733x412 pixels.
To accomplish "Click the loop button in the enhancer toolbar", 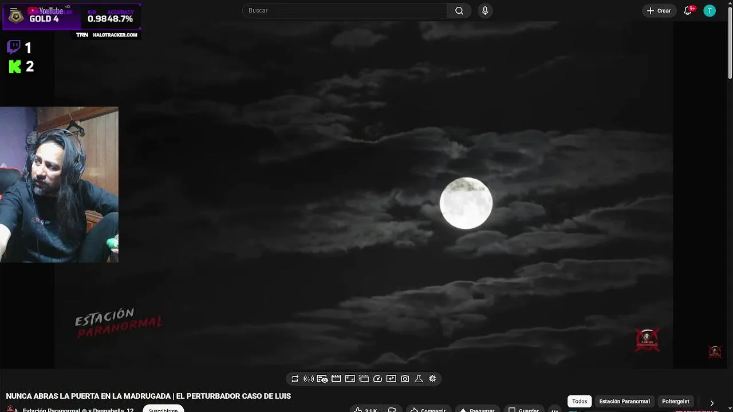I will coord(295,379).
